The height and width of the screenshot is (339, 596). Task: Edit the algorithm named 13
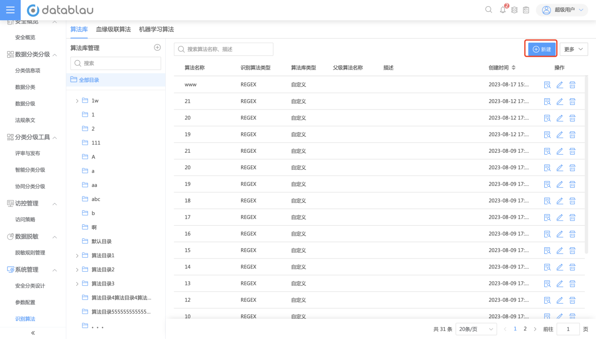coord(560,284)
